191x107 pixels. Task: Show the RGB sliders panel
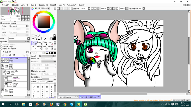pyautogui.click(x=36, y=9)
